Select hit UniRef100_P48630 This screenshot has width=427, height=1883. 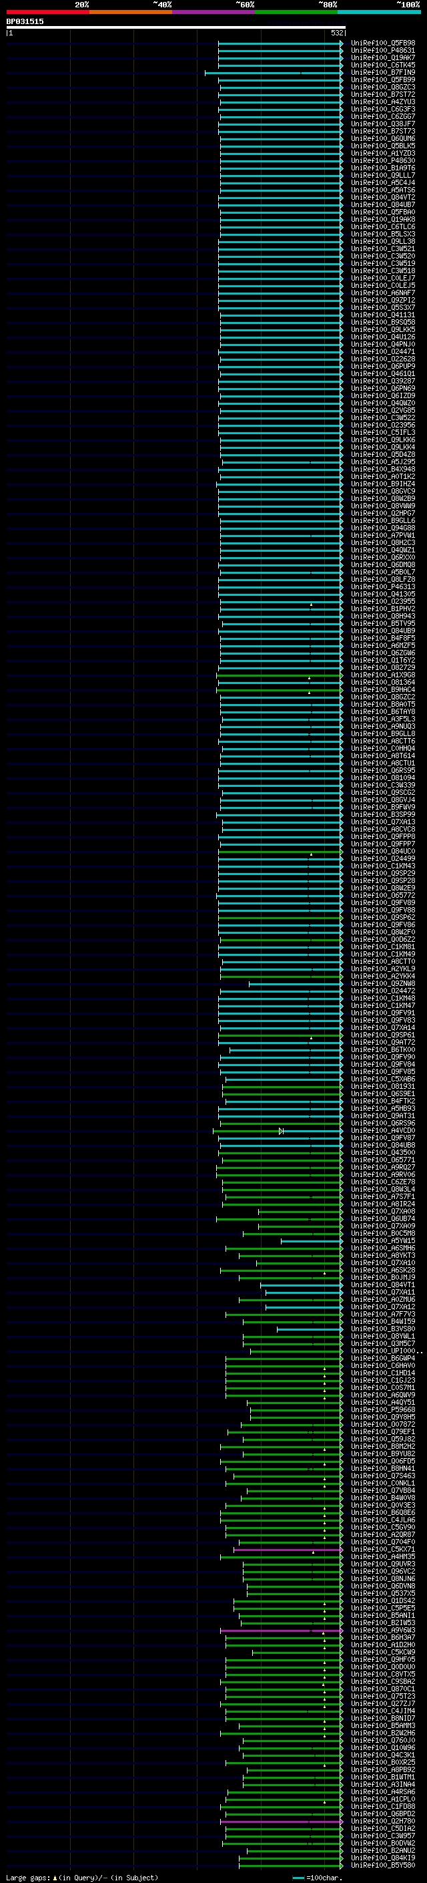pyautogui.click(x=383, y=161)
